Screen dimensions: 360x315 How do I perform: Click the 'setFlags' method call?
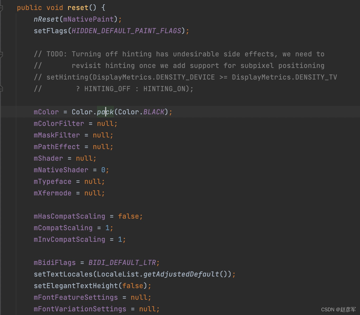coord(50,31)
